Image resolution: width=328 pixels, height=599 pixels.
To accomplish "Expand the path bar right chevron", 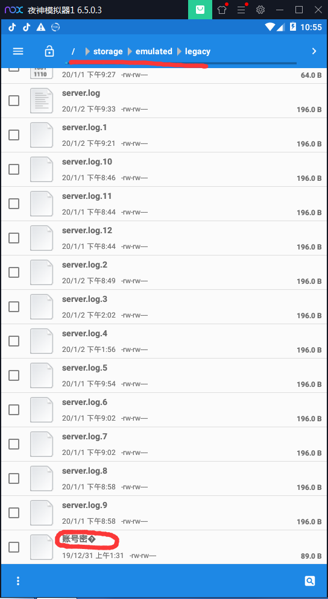I will pos(314,51).
